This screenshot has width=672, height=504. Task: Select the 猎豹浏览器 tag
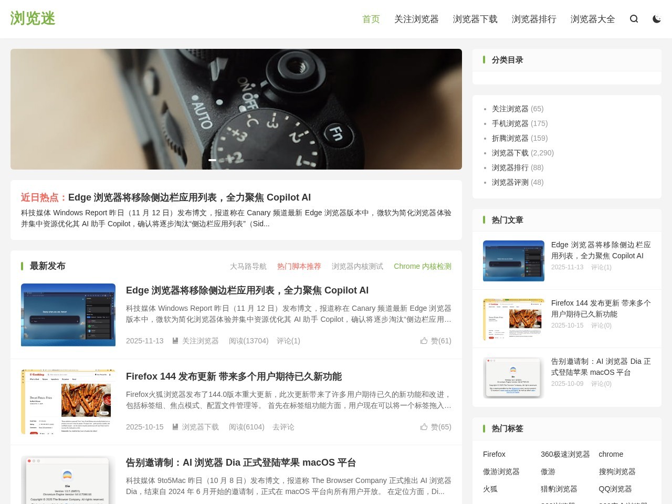[559, 489]
